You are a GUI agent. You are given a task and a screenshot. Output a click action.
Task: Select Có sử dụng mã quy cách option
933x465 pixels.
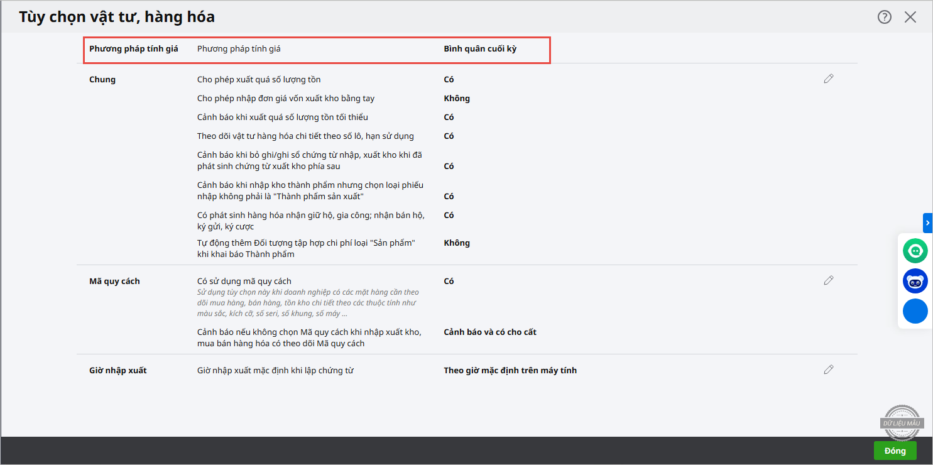pyautogui.click(x=244, y=282)
